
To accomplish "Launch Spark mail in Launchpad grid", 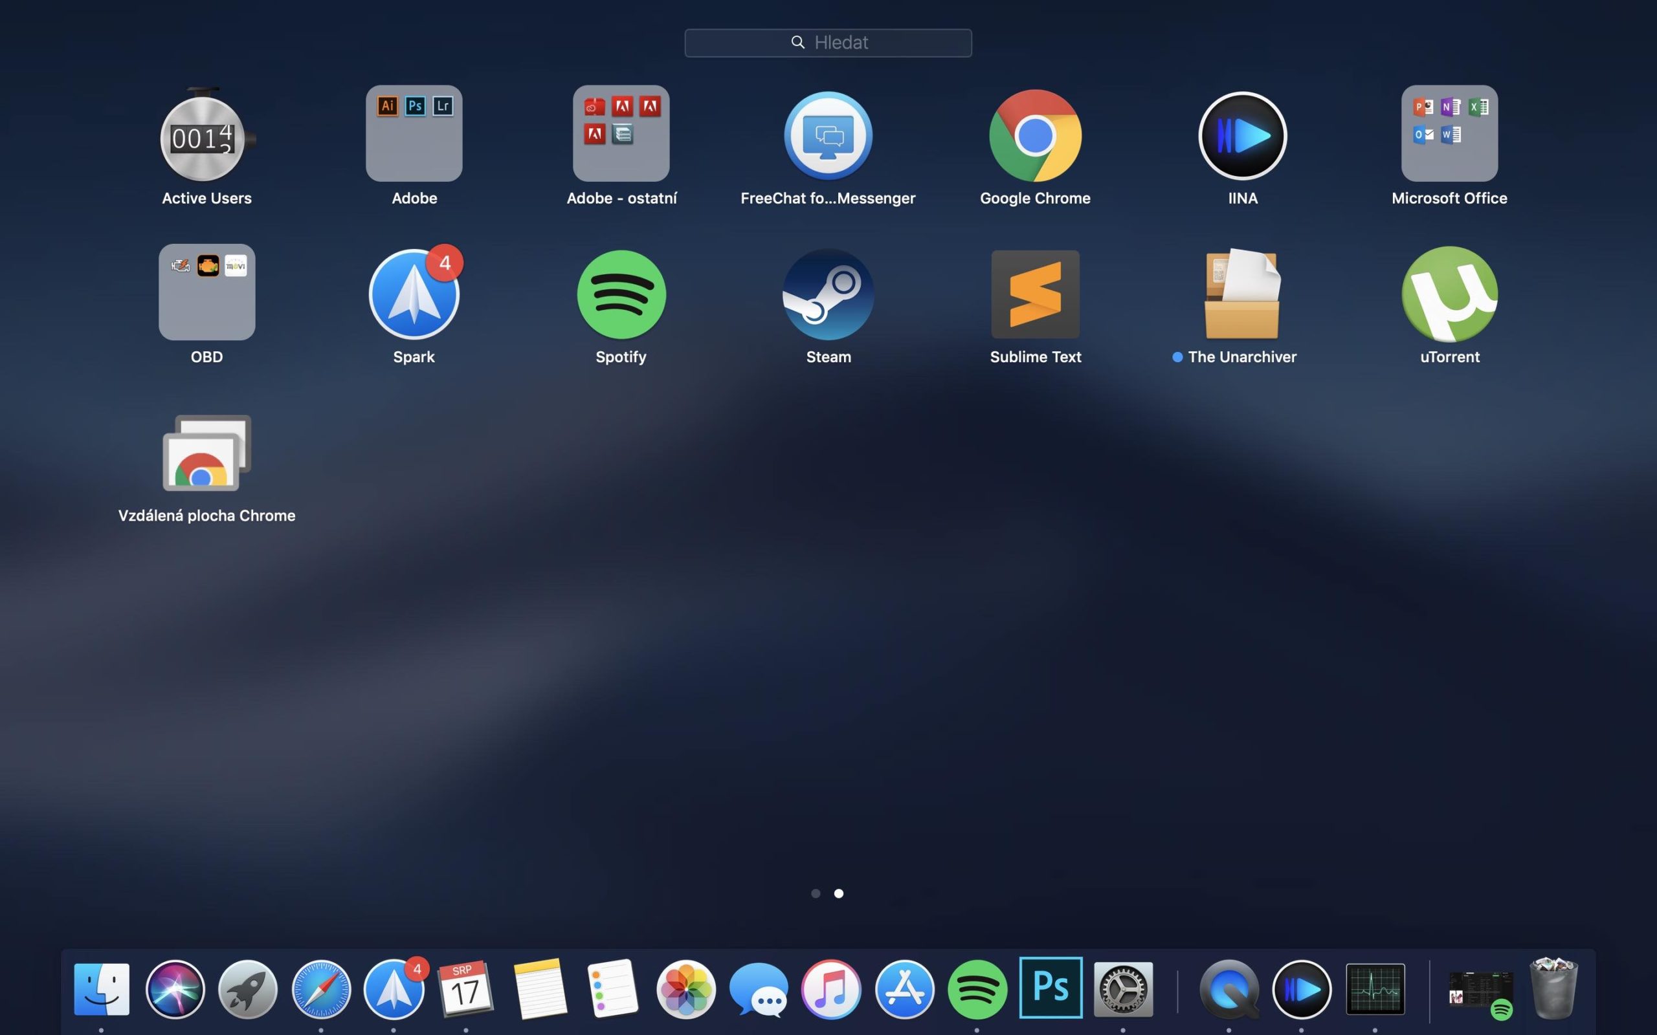I will coord(414,294).
